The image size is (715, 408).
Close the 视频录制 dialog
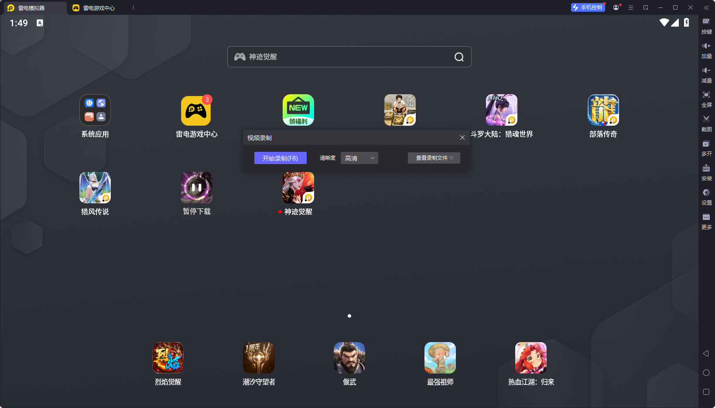pyautogui.click(x=462, y=137)
